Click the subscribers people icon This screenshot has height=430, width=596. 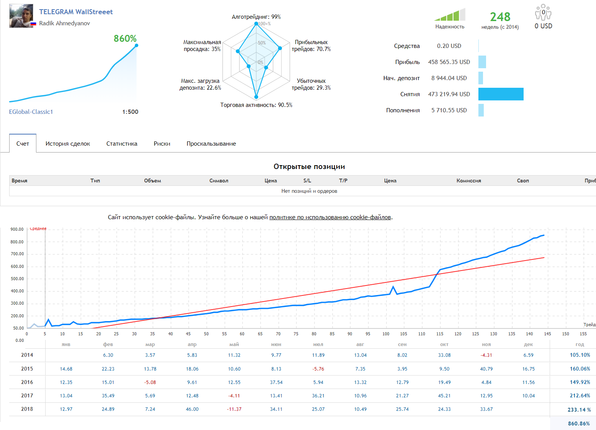click(543, 12)
